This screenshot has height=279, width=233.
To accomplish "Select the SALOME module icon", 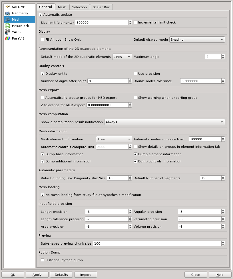I will click(x=7, y=7).
